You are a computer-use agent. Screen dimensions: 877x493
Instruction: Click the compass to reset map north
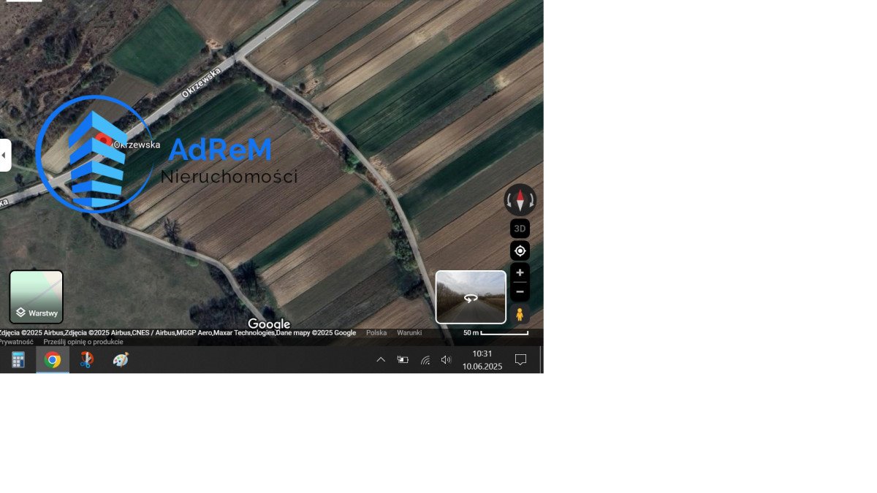(520, 199)
